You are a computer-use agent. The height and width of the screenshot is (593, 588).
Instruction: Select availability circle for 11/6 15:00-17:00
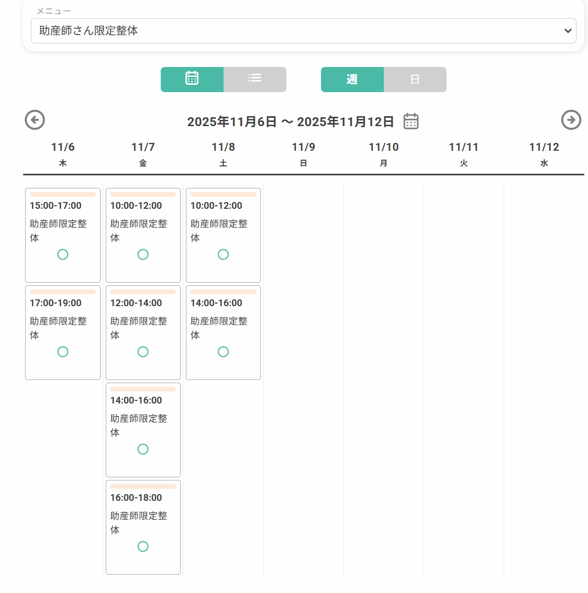pos(63,254)
